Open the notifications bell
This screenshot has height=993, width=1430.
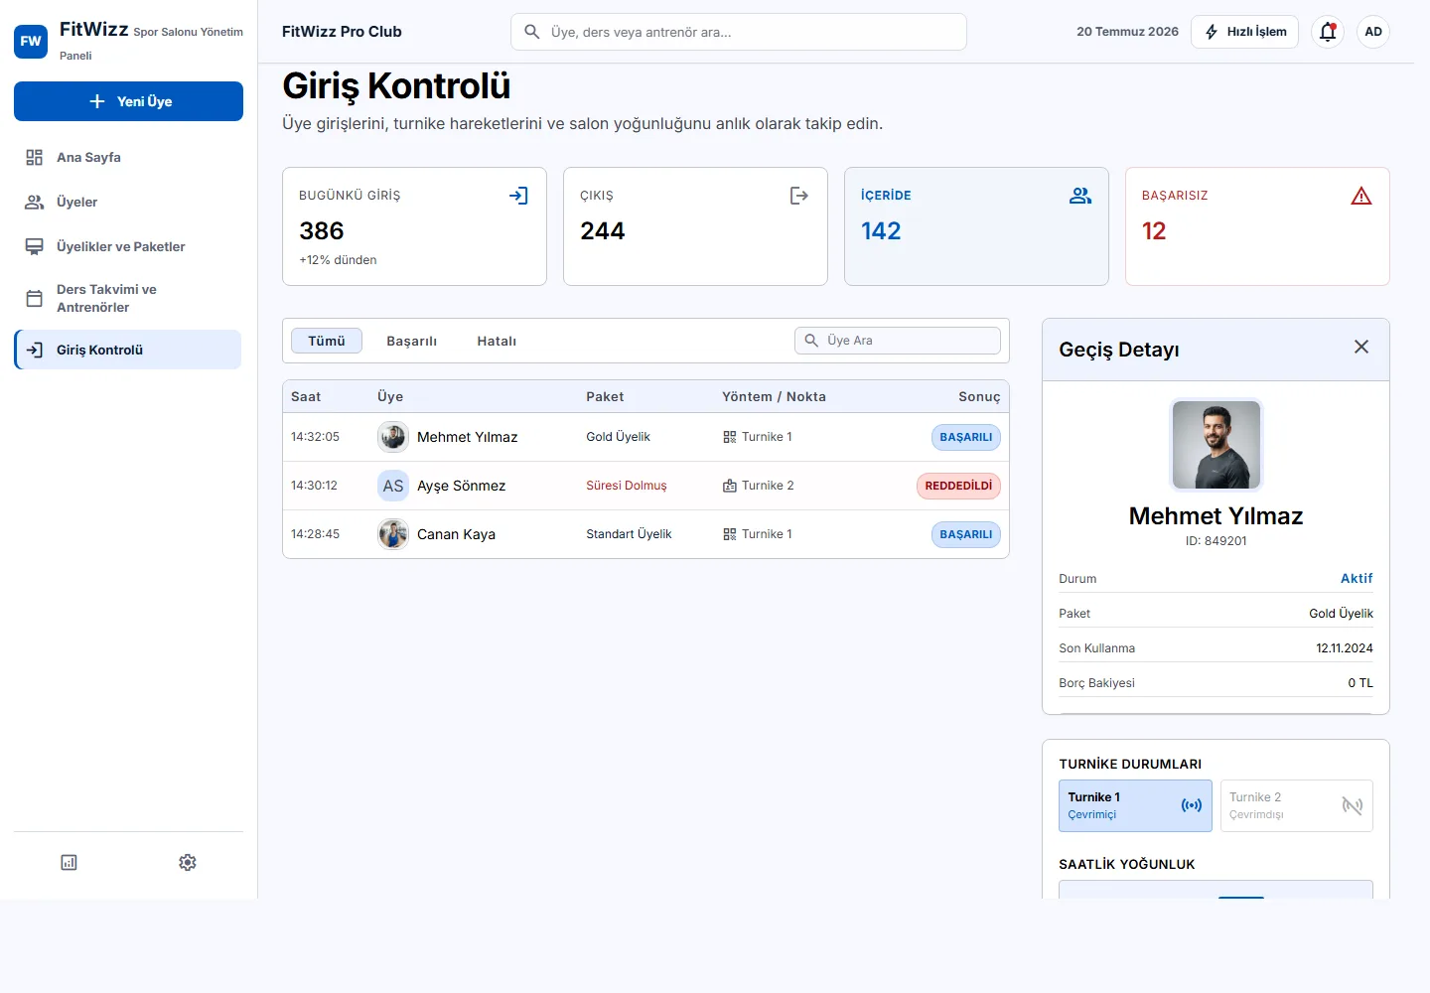(1328, 32)
